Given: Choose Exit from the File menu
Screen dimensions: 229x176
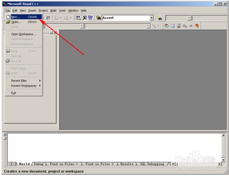Looking at the screenshot, I should pos(24,93).
